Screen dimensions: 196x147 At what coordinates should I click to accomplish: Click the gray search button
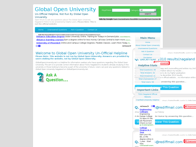pyautogui.click(x=148, y=14)
